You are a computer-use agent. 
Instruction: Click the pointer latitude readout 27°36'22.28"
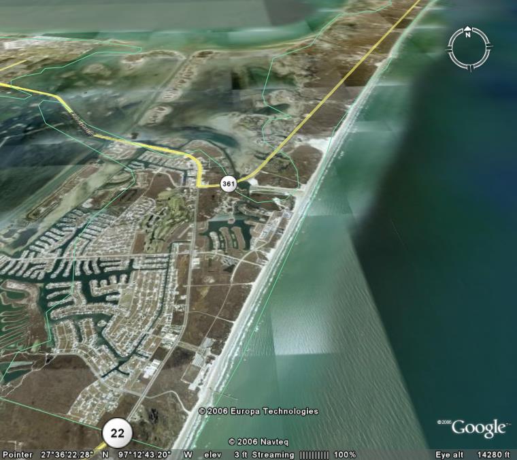[x=65, y=455]
